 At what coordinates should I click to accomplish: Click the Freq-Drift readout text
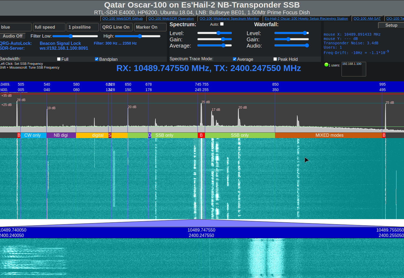(x=356, y=52)
